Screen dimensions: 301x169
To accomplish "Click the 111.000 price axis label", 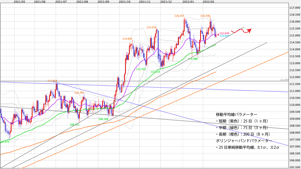I will pyautogui.click(x=294, y=91).
